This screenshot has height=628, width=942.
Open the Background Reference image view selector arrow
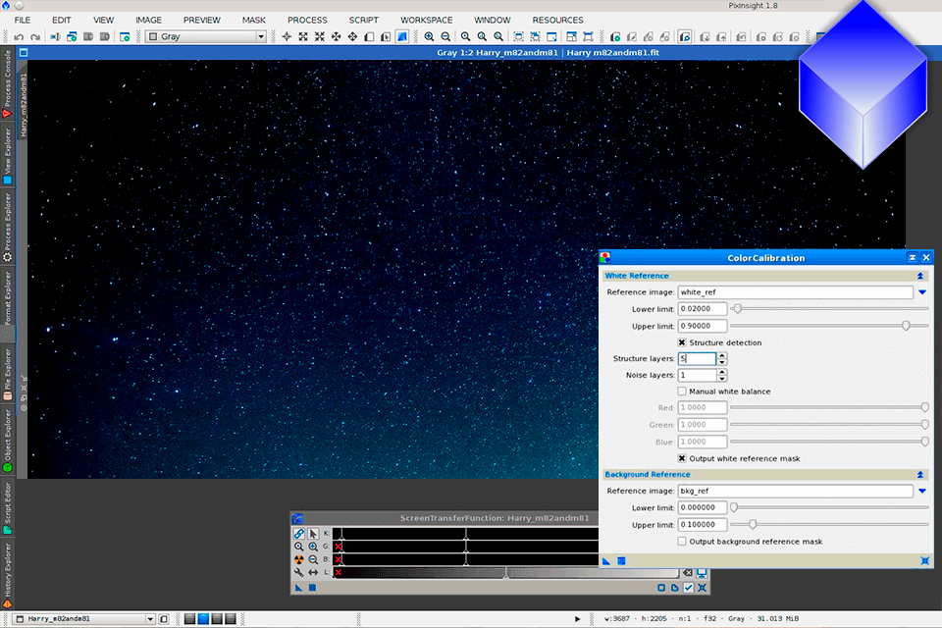point(922,491)
